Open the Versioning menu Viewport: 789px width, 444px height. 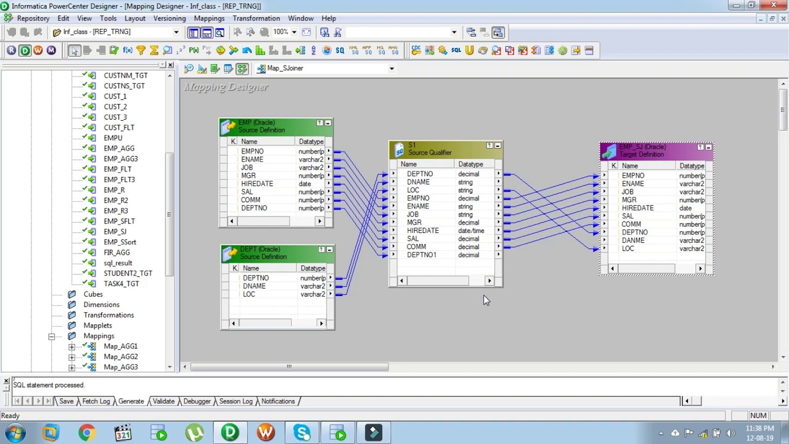tap(170, 18)
